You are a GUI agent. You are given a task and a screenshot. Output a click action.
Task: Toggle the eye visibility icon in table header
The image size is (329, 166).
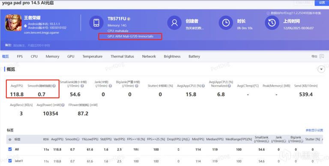pos(10,139)
